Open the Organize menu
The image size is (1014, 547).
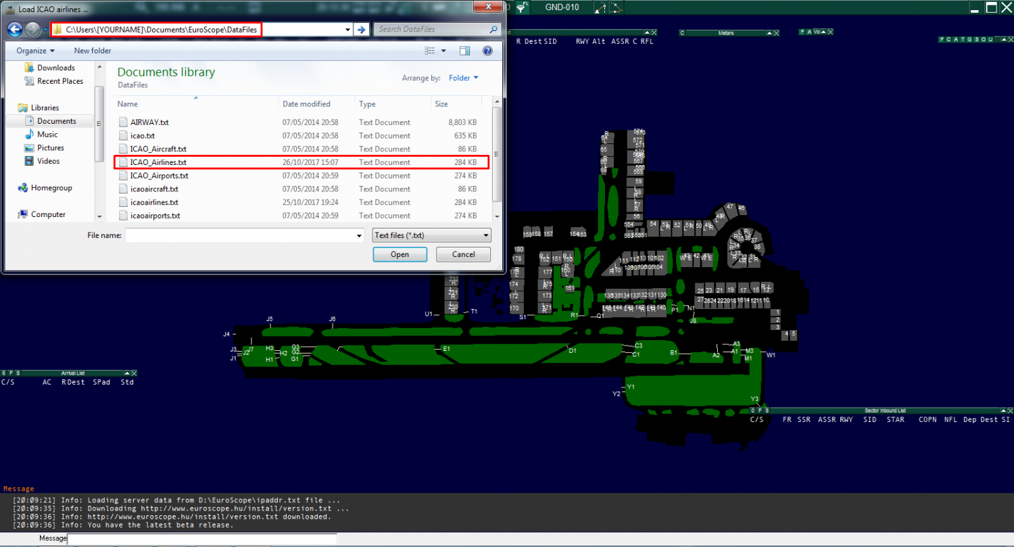(x=34, y=51)
